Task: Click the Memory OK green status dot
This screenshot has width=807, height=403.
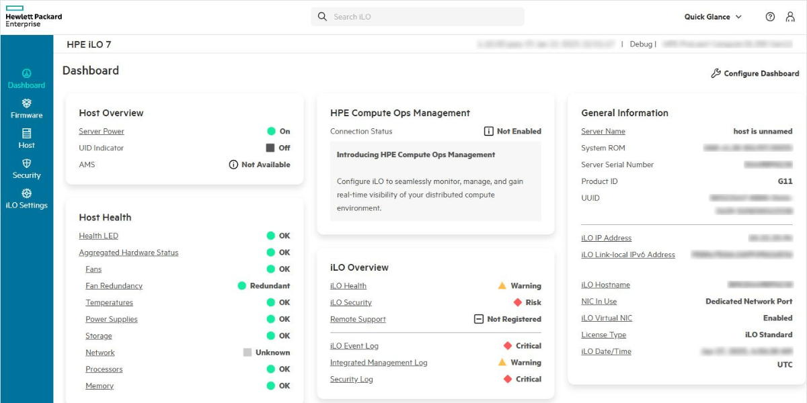Action: [x=271, y=386]
